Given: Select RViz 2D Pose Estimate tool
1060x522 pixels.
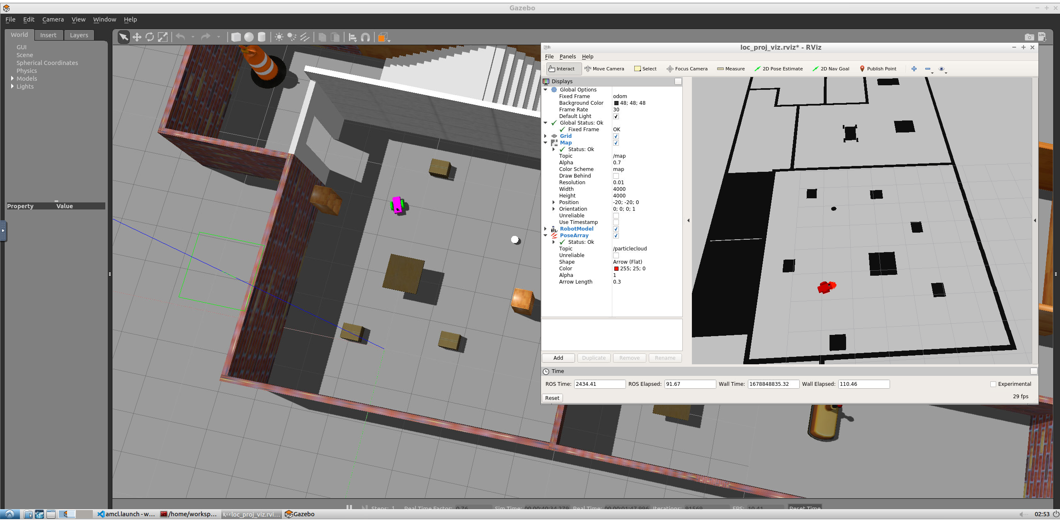Looking at the screenshot, I should tap(779, 69).
